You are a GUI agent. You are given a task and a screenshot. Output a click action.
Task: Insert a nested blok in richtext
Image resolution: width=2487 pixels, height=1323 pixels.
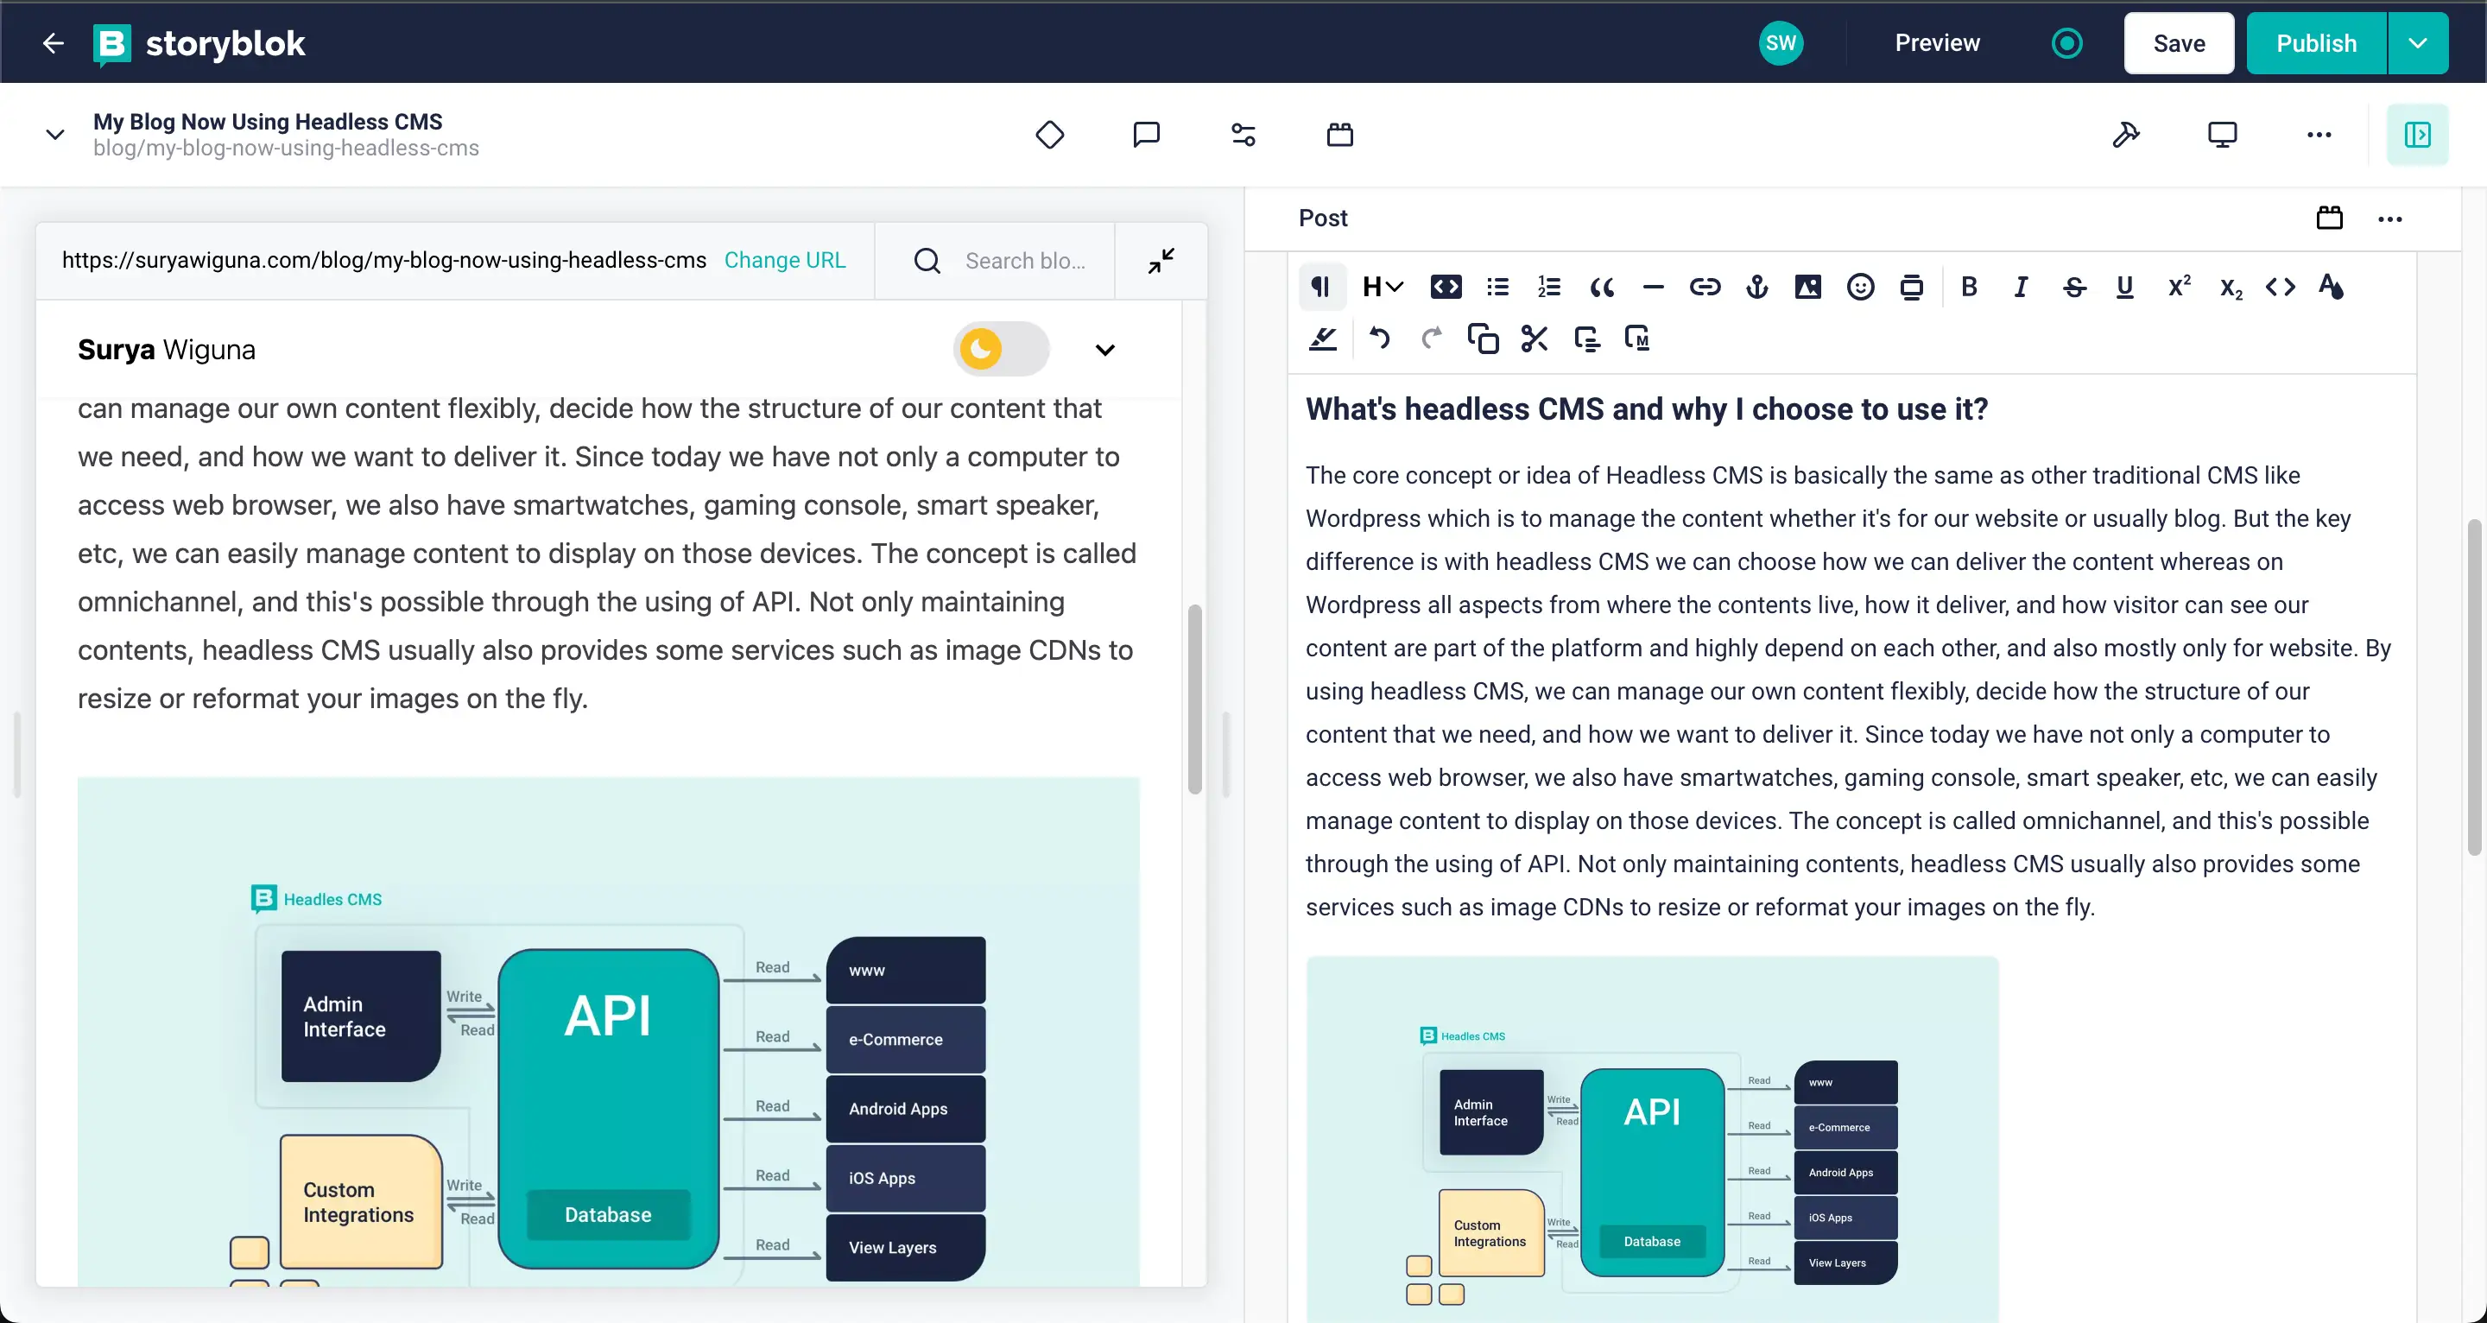point(1912,287)
